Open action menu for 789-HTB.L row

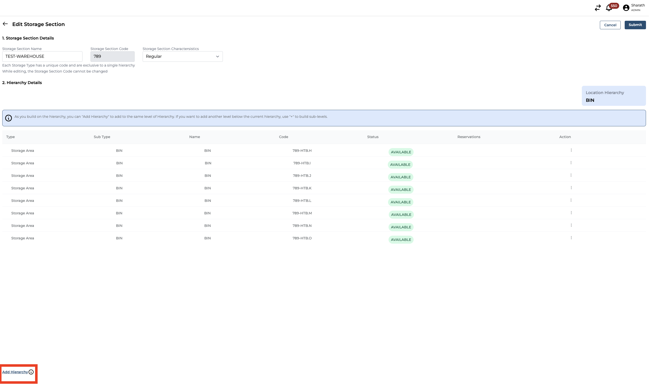(x=571, y=200)
